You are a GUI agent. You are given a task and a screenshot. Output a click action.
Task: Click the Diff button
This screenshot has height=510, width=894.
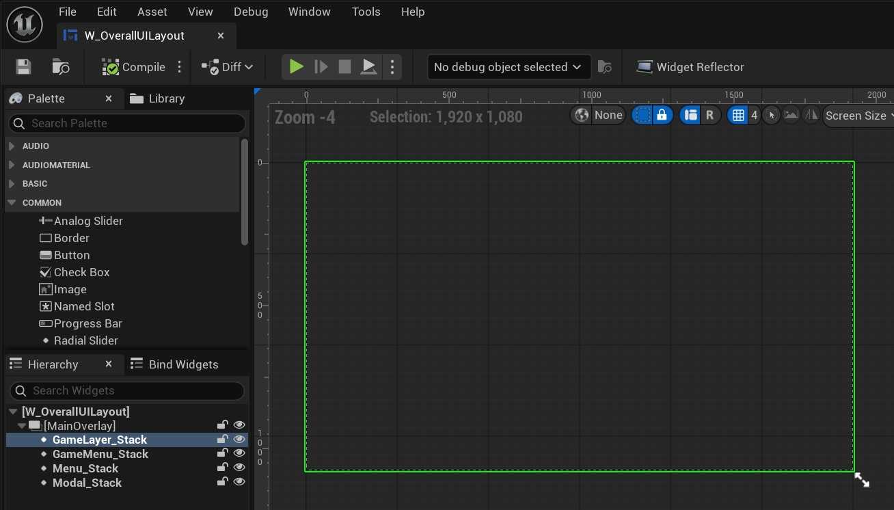228,67
